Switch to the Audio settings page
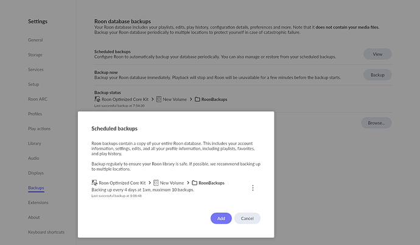Screen dimensions: 420x245 click(x=34, y=158)
